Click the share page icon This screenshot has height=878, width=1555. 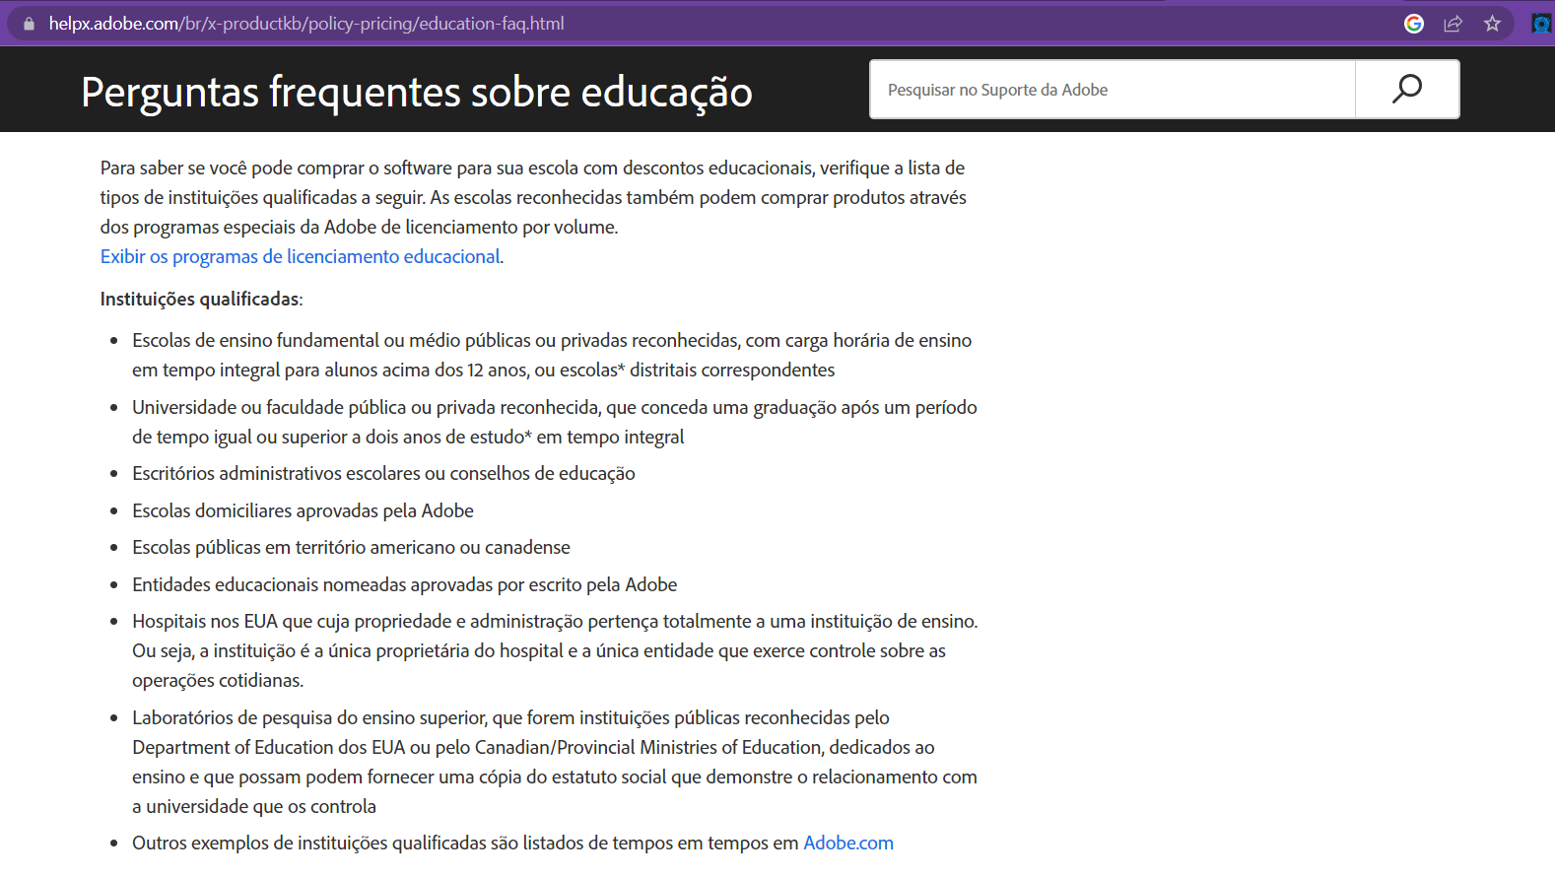tap(1454, 24)
